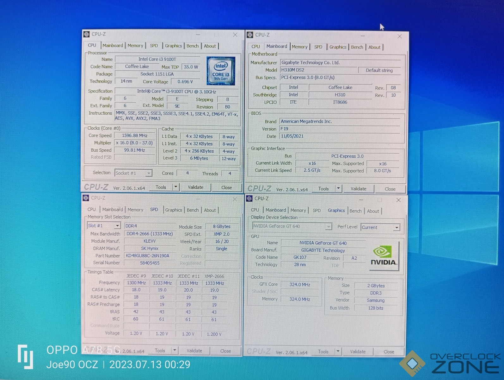This screenshot has height=380, width=504.
Task: Open Perf Level Current dropdown
Action: [x=396, y=228]
